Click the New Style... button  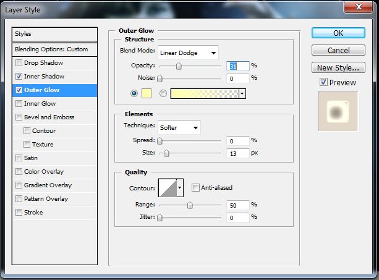(x=338, y=67)
